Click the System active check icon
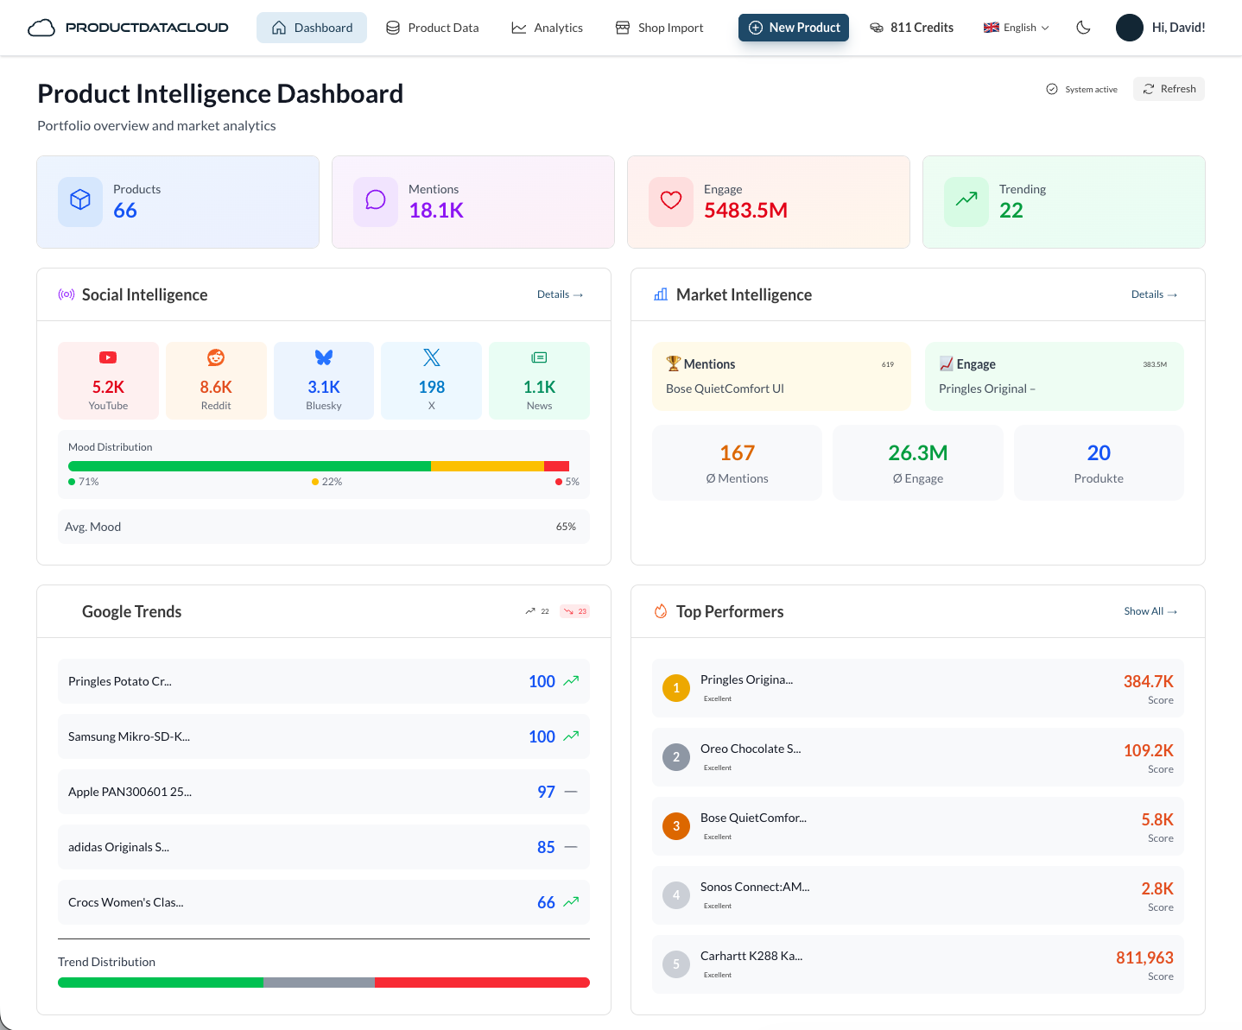The width and height of the screenshot is (1242, 1030). 1052,89
